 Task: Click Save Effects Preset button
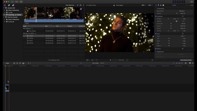(186, 60)
